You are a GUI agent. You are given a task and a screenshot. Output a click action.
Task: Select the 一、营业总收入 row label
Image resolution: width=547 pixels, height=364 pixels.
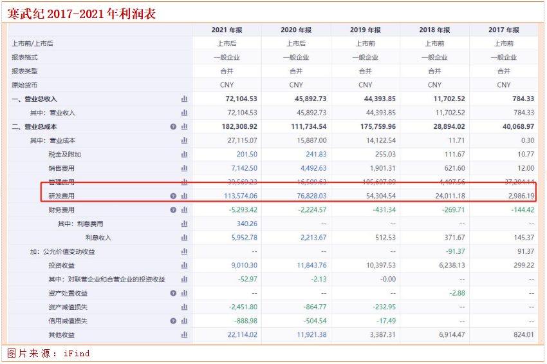(x=34, y=99)
